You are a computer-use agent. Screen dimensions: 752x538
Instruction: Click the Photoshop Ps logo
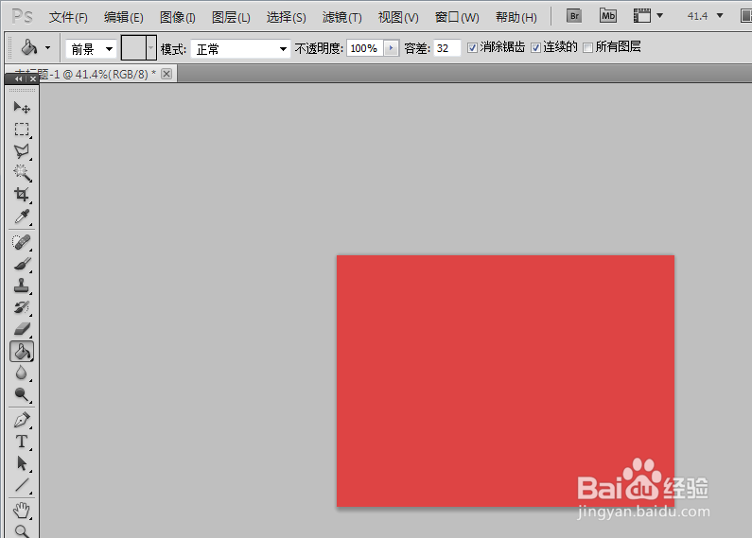(x=22, y=17)
